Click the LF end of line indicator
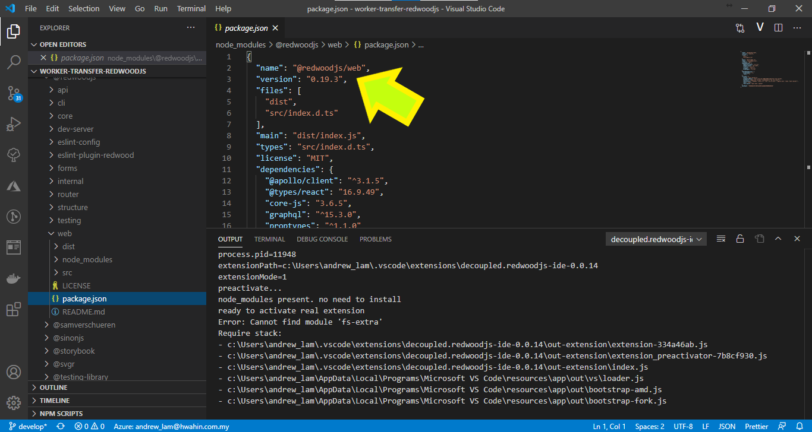The height and width of the screenshot is (432, 812). coord(706,426)
